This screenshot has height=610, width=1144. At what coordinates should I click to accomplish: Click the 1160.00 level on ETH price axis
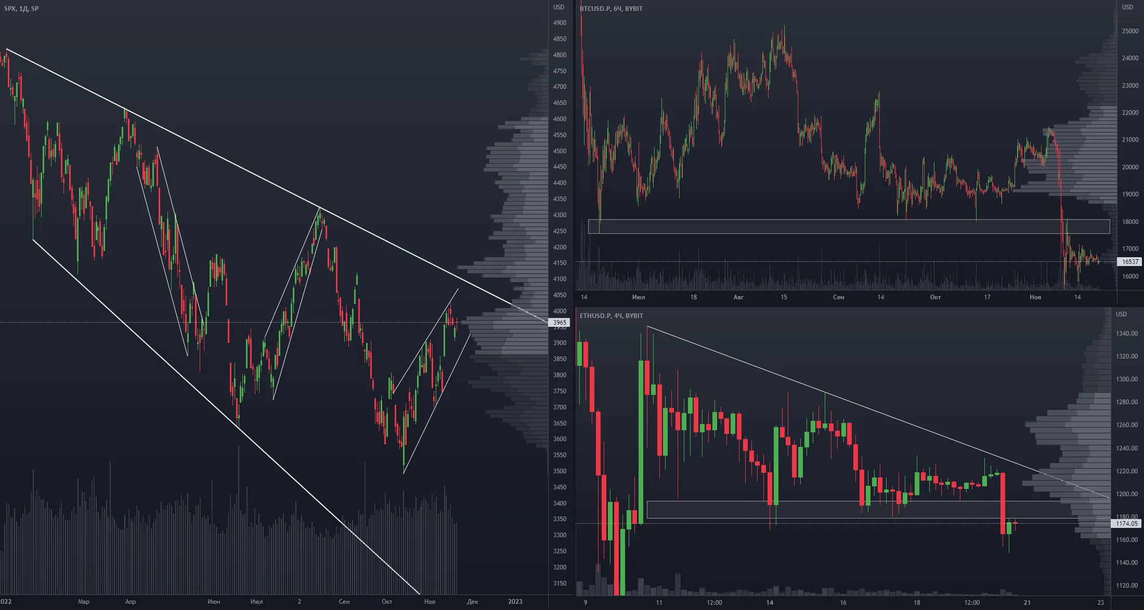[x=1126, y=540]
